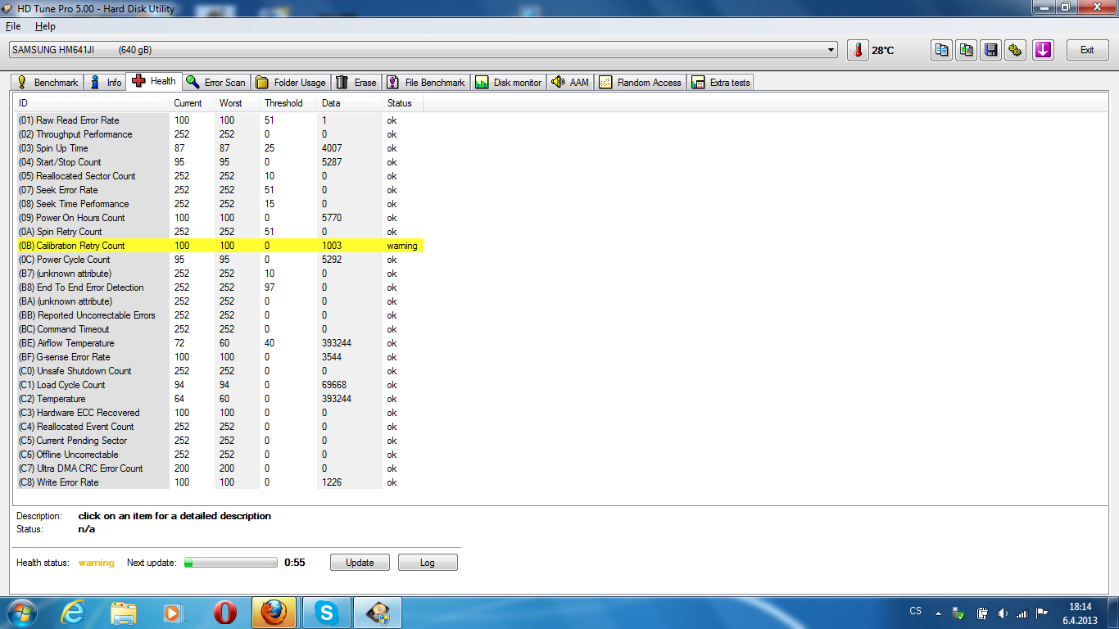This screenshot has height=629, width=1119.
Task: Click the CS input language indicator
Action: click(x=916, y=611)
